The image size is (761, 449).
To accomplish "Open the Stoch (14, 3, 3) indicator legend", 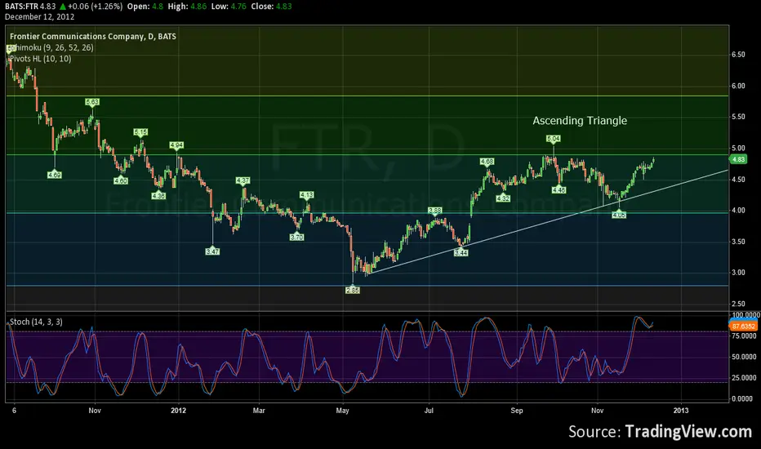I will (x=36, y=322).
